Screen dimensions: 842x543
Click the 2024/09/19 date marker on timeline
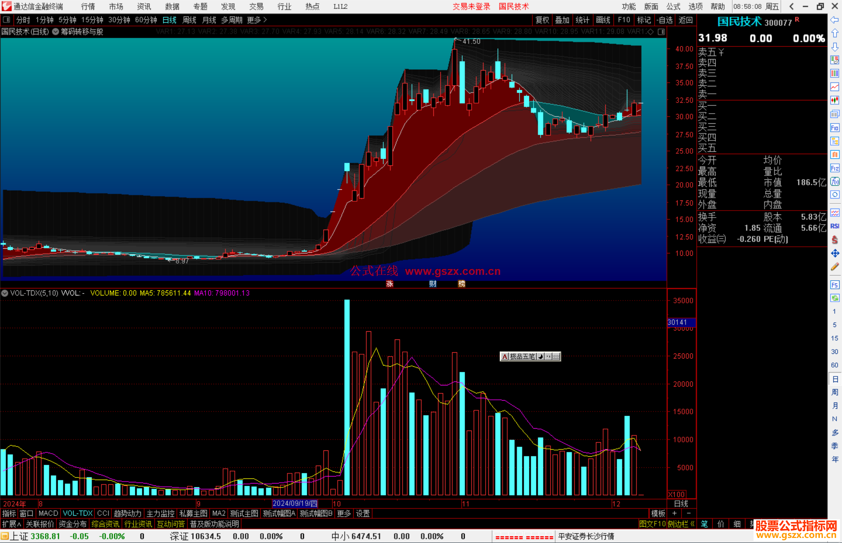coord(295,504)
